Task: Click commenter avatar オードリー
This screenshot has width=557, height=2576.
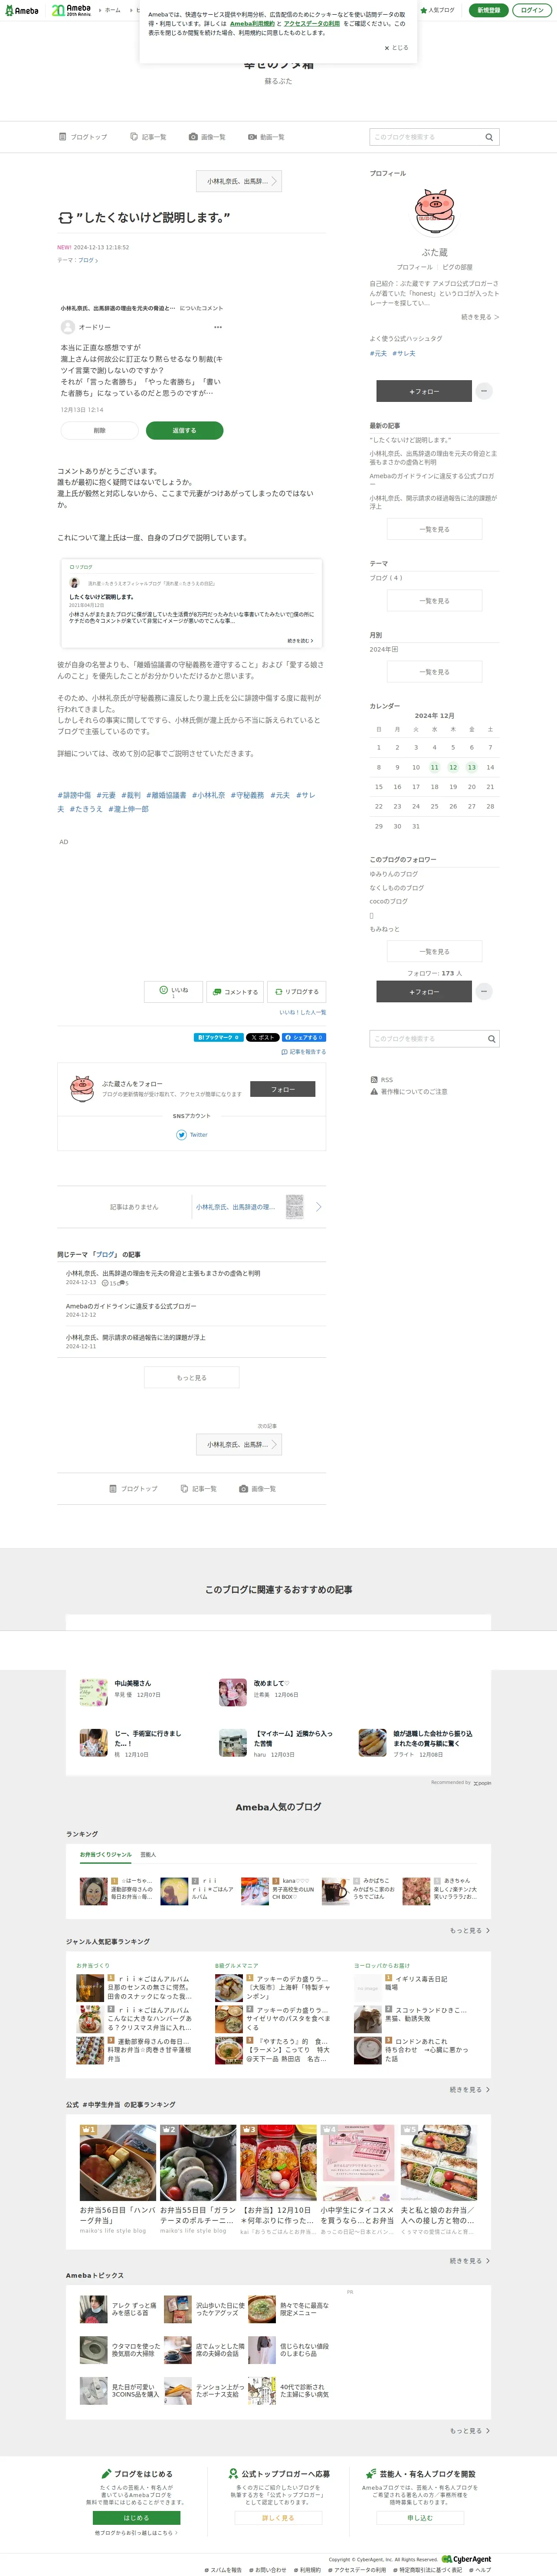Action: [x=68, y=327]
